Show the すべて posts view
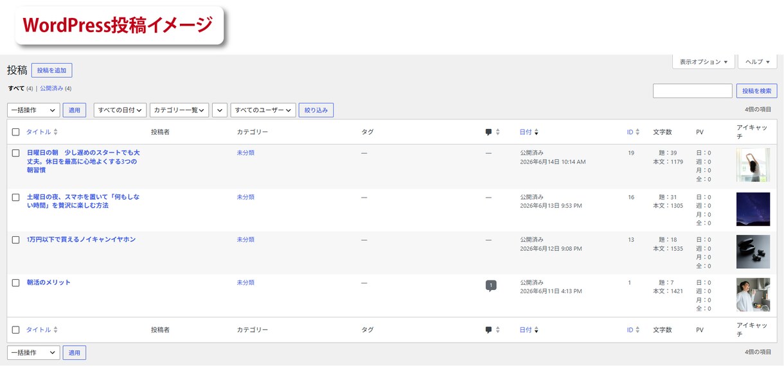 point(16,89)
